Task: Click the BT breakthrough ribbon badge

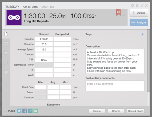Action: pyautogui.click(x=118, y=12)
